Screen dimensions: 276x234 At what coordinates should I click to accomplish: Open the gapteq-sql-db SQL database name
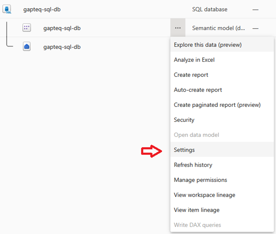tap(42, 9)
